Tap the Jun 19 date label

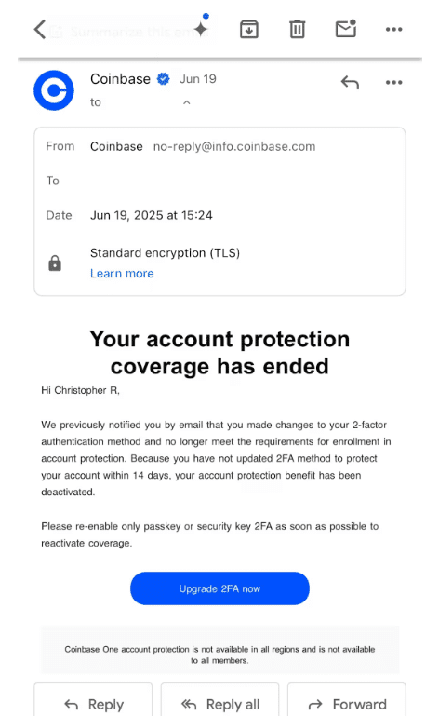[x=197, y=79]
